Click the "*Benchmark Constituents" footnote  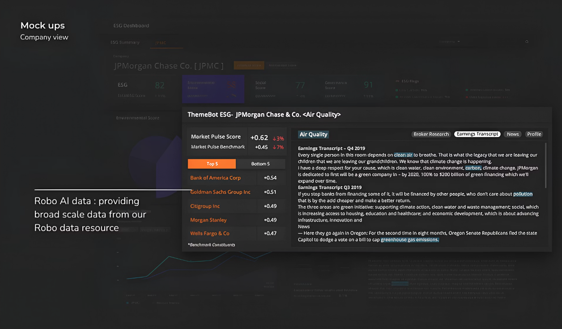211,245
